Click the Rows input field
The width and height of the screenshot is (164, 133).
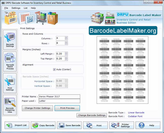pos(61,43)
